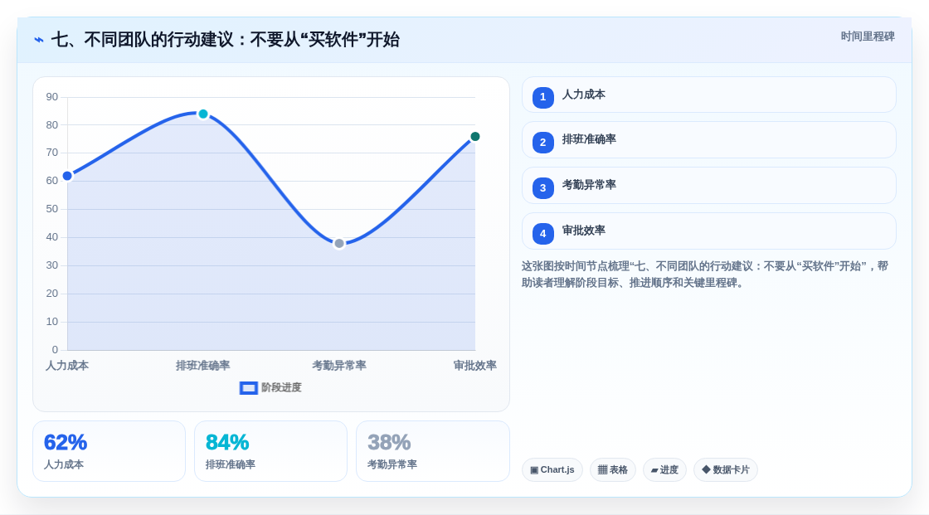Viewport: 929px width, 515px height.
Task: Click the x-axis label 考勤异常率
Action: pos(339,366)
